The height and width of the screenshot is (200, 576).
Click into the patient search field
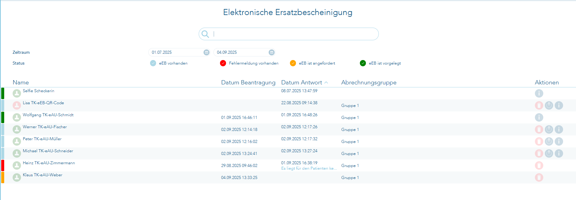(x=294, y=34)
